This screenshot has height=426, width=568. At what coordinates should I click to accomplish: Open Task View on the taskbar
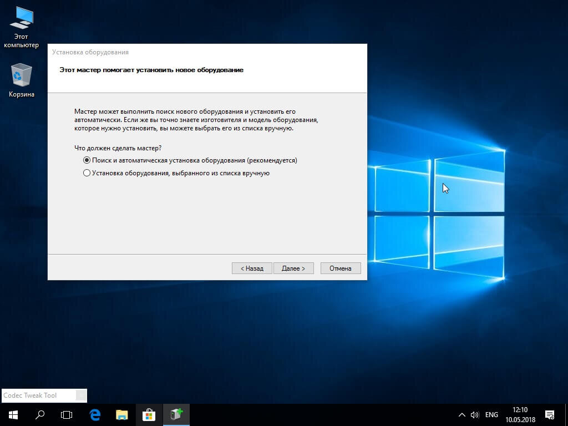[67, 415]
